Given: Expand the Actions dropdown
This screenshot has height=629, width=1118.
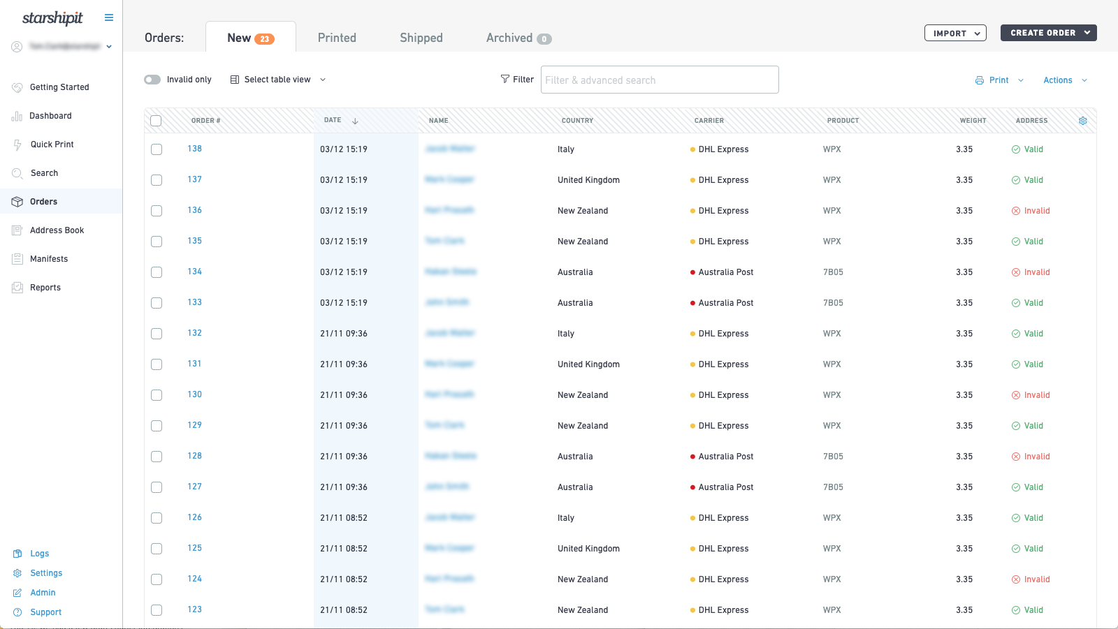Looking at the screenshot, I should coord(1063,80).
